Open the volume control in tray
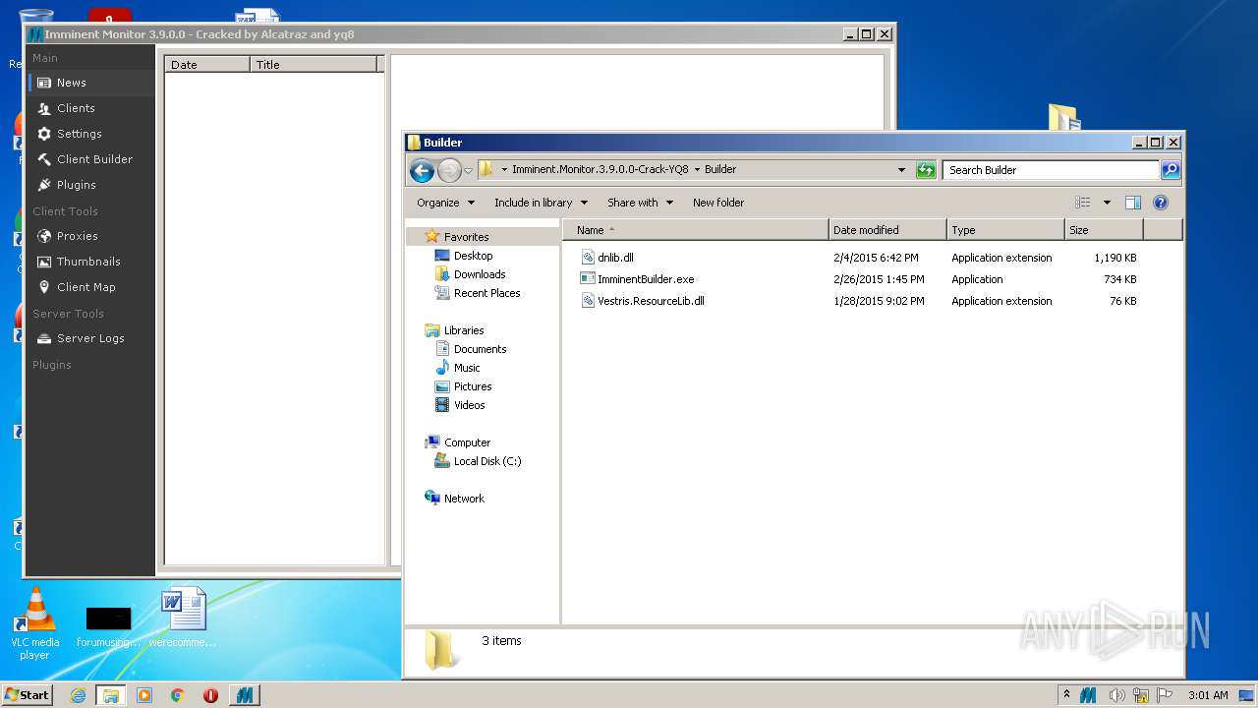The height and width of the screenshot is (708, 1258). [x=1115, y=695]
